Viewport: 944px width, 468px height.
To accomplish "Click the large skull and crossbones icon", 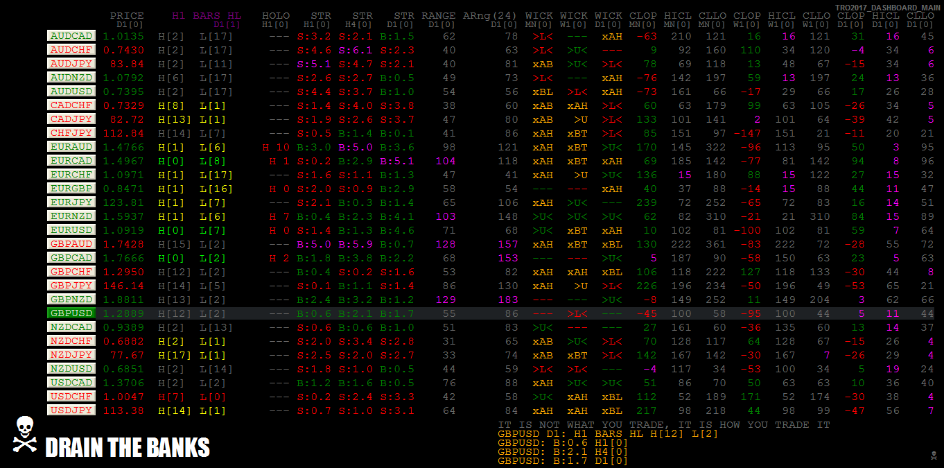I will pos(25,435).
